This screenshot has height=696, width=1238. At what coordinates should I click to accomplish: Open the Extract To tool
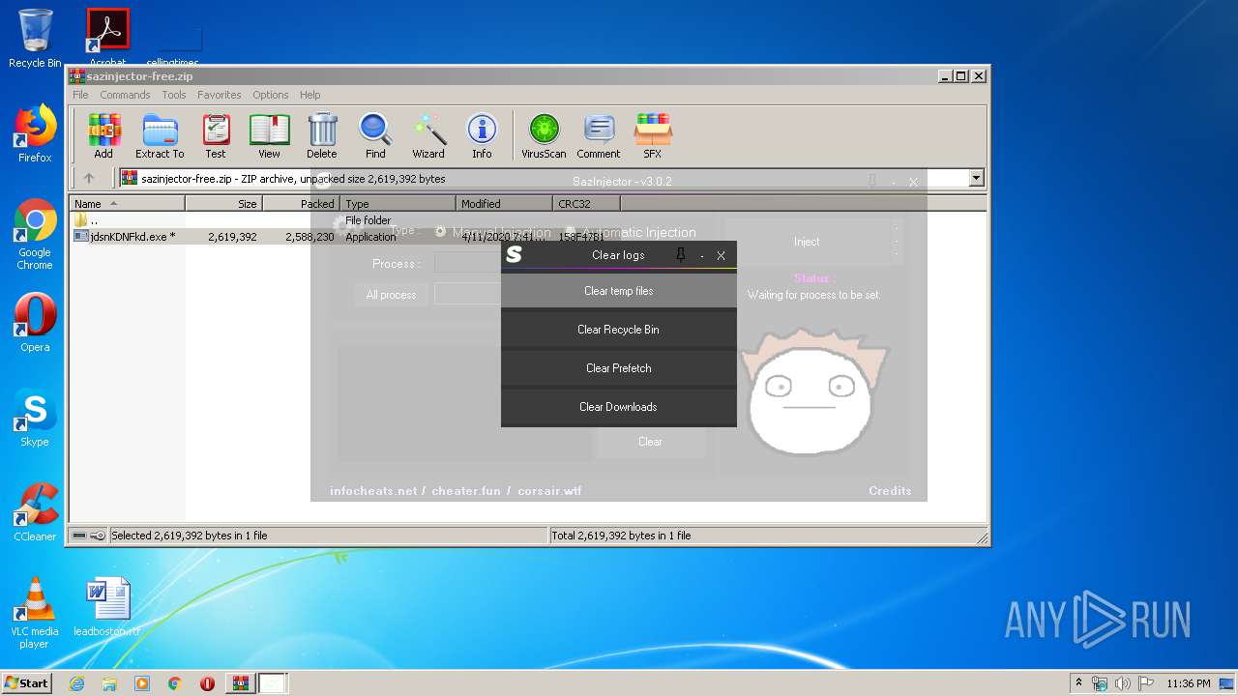click(x=160, y=136)
